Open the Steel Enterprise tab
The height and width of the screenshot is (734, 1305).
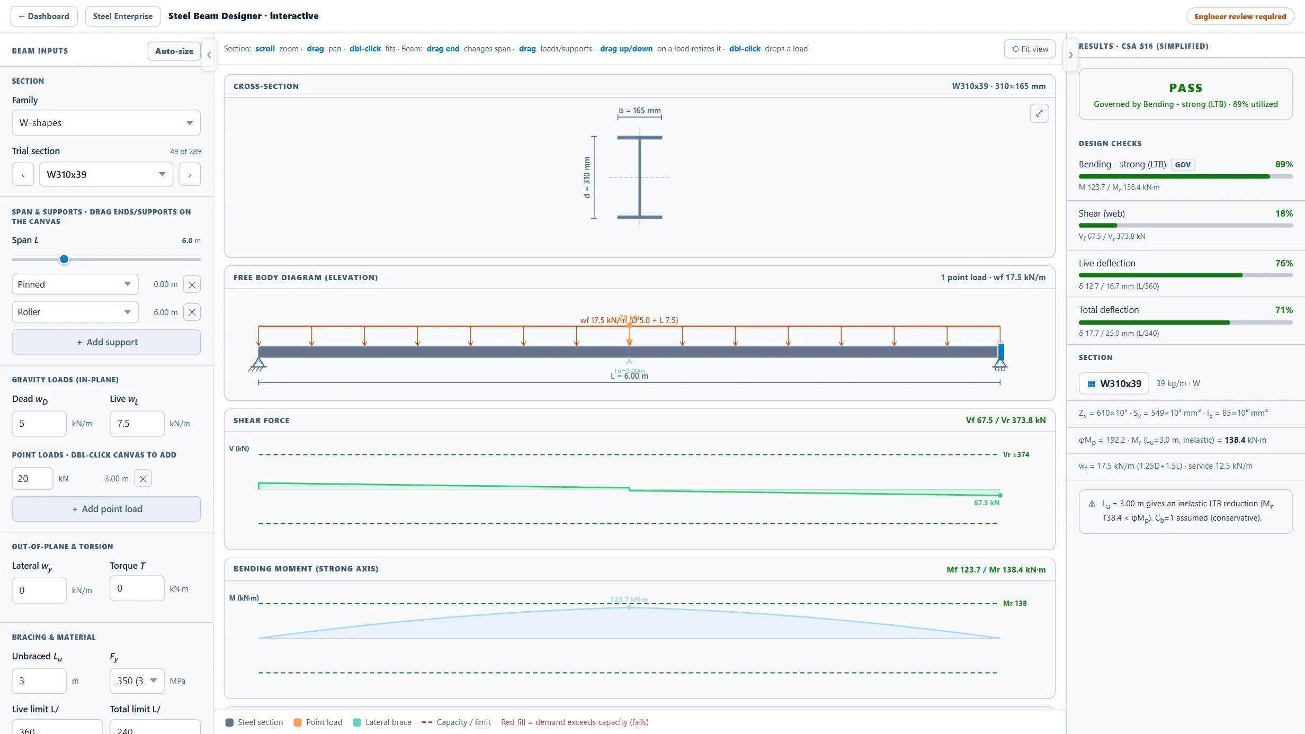pyautogui.click(x=123, y=16)
